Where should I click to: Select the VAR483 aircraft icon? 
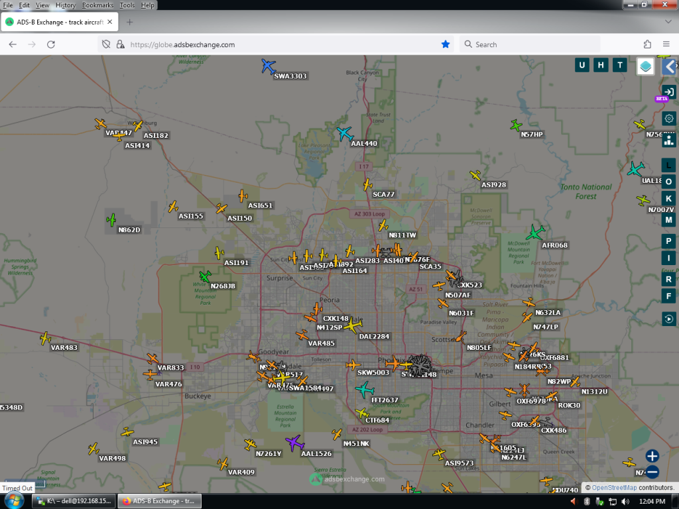click(x=45, y=338)
